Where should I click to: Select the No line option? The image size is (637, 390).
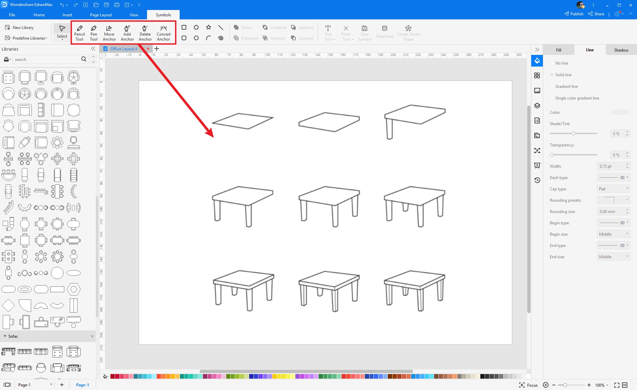pos(552,63)
